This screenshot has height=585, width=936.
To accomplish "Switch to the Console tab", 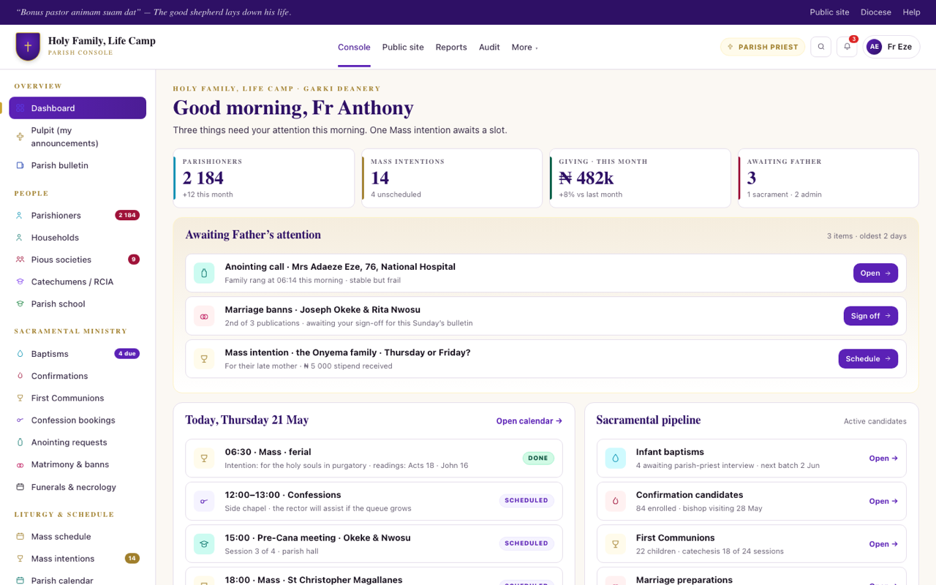I will (354, 47).
